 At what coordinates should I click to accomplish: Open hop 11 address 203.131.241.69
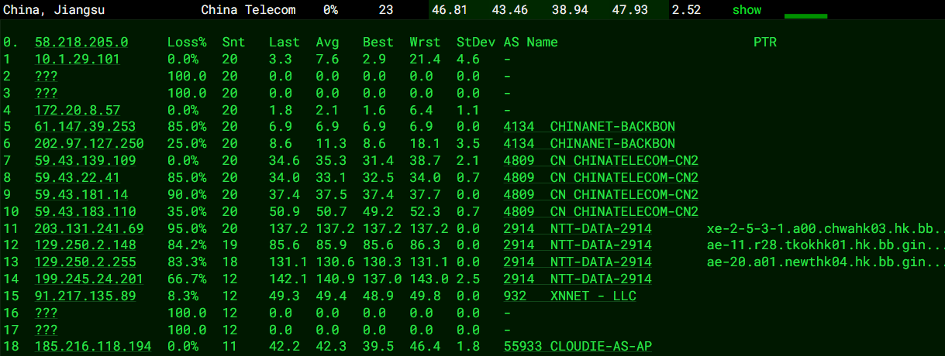tap(89, 229)
